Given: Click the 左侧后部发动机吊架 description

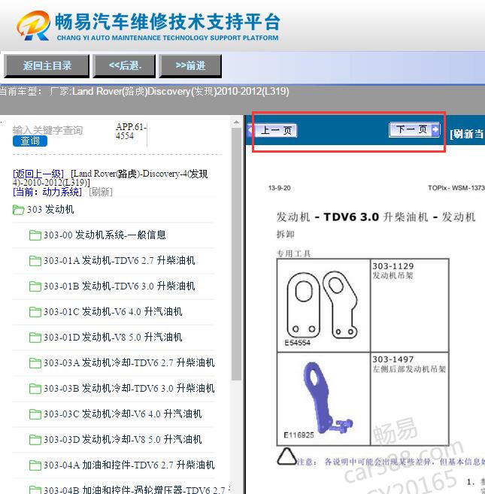Looking at the screenshot, I should [x=409, y=369].
